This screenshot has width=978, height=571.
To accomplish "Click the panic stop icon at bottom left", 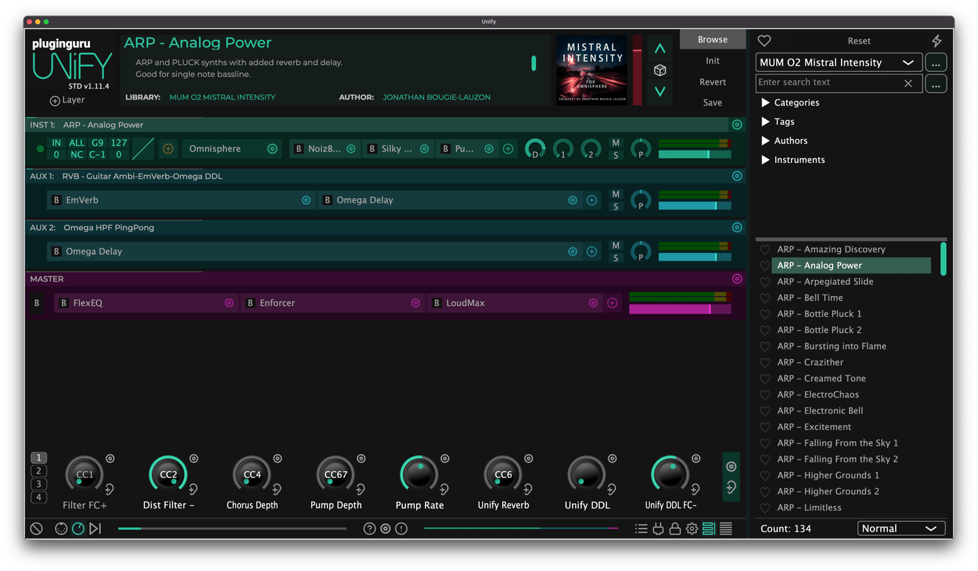I will (37, 529).
